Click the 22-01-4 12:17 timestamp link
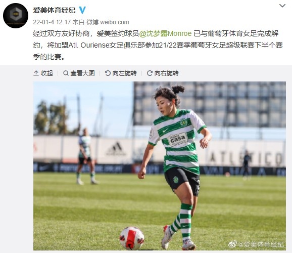The width and height of the screenshot is (292, 253). coord(52,22)
